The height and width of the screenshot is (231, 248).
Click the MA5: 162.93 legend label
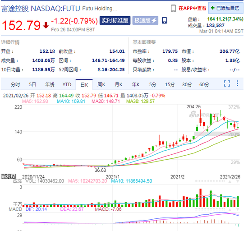35,101
